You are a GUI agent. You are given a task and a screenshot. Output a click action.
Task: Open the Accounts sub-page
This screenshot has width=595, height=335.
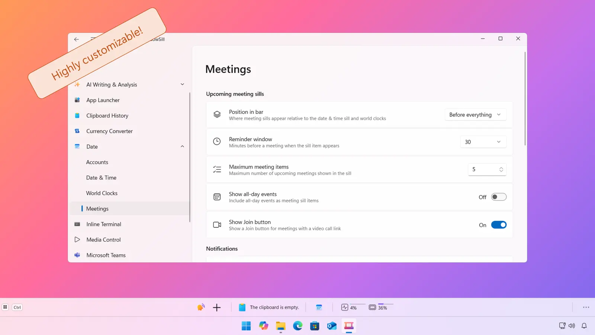click(129, 162)
